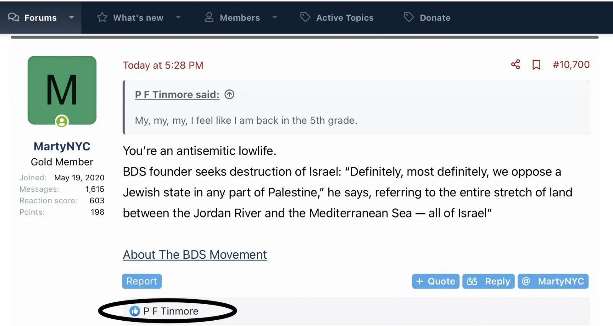The image size is (613, 326).
Task: Click the Donate tag icon
Action: point(409,18)
